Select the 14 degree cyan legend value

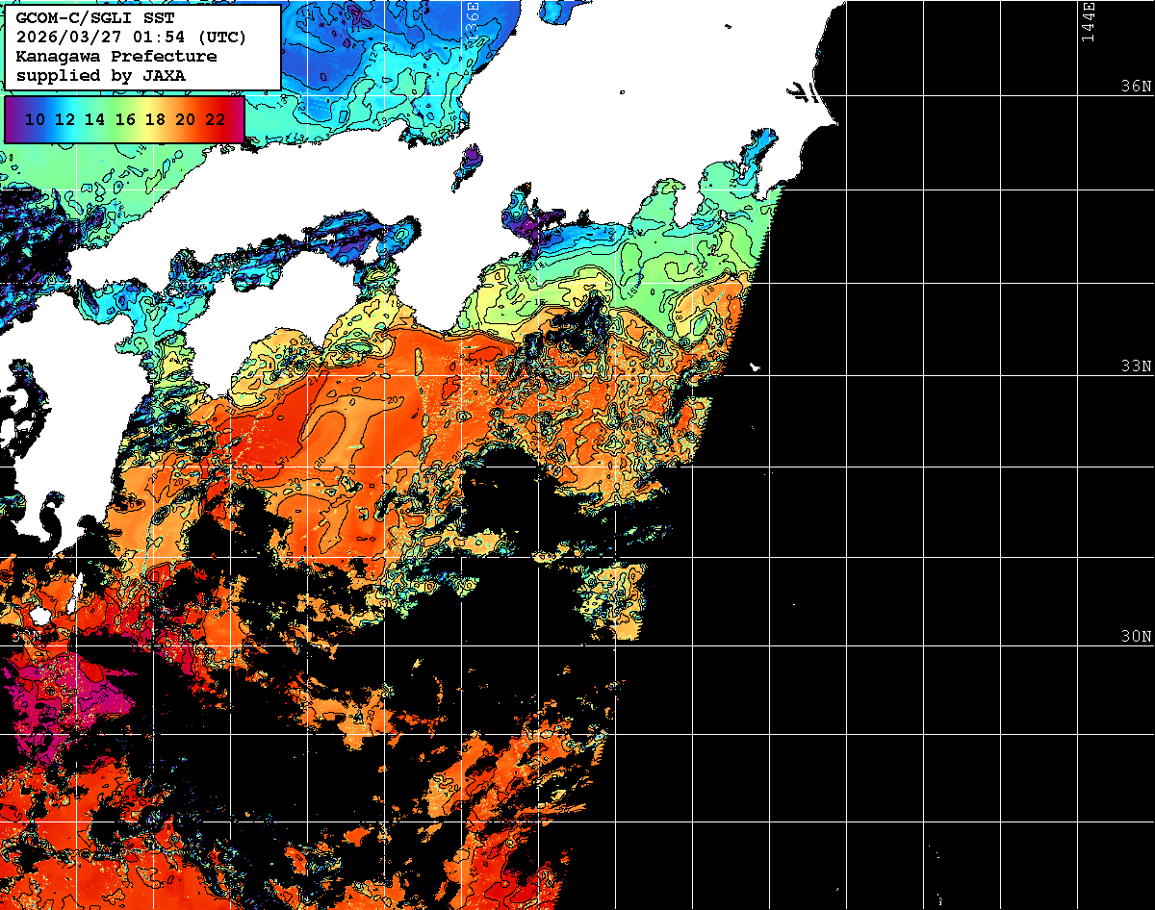pyautogui.click(x=94, y=119)
